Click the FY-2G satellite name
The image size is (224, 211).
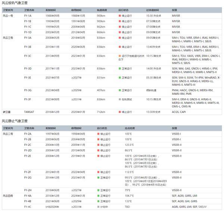(28, 178)
